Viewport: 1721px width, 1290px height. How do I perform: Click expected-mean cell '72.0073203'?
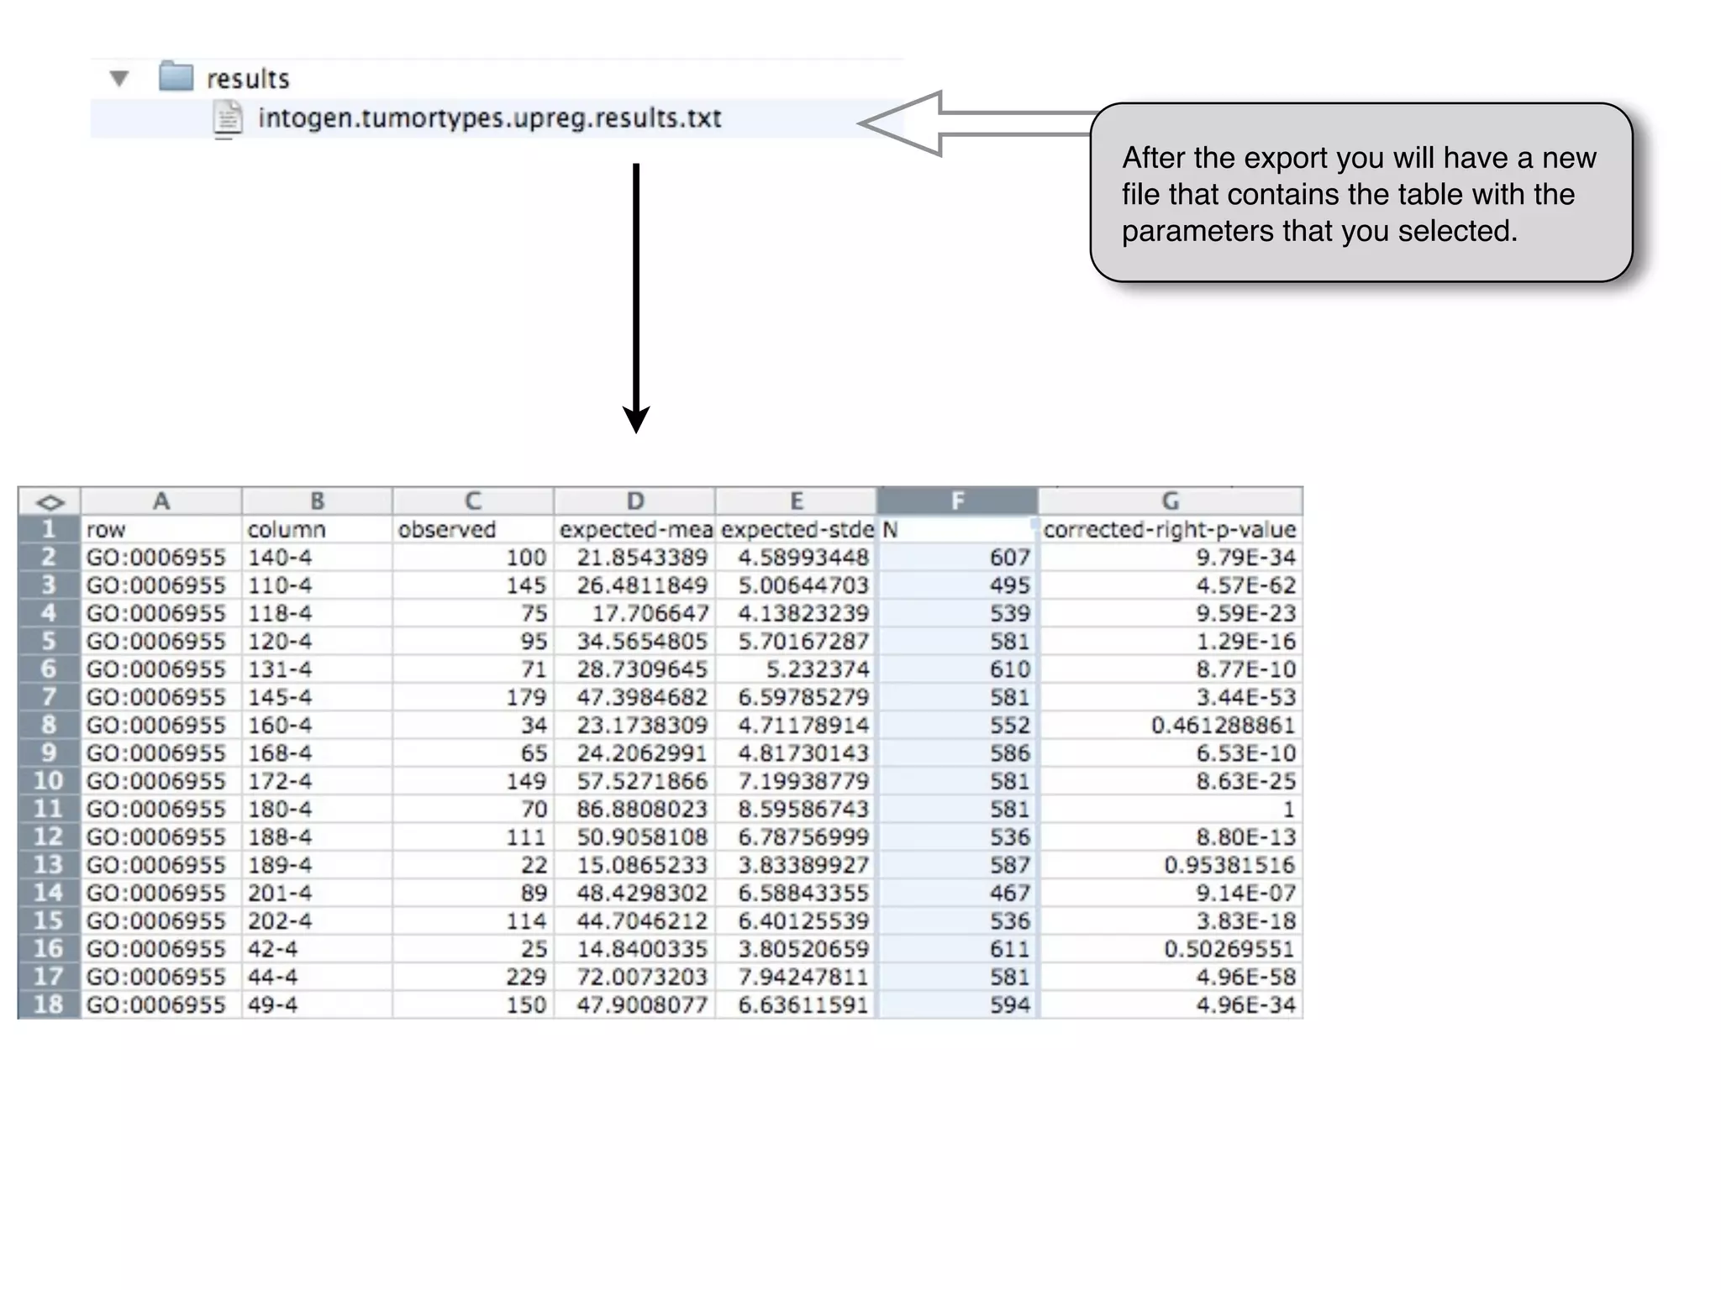634,977
